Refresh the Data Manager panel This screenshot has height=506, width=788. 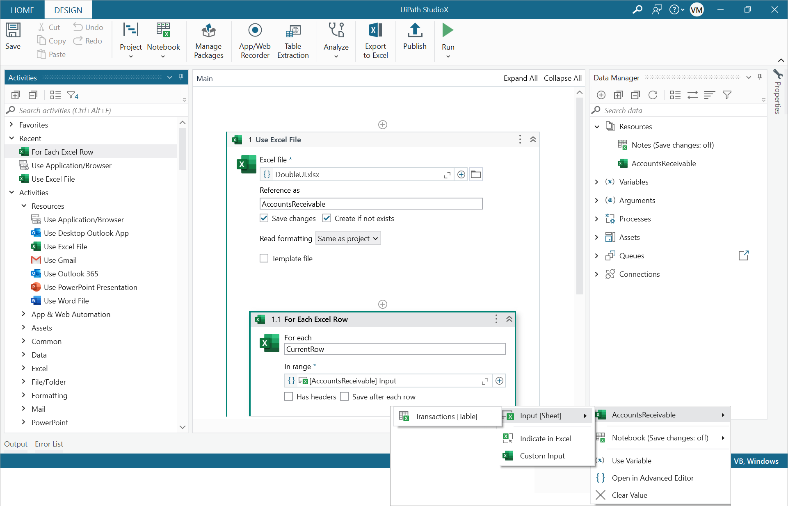tap(653, 95)
